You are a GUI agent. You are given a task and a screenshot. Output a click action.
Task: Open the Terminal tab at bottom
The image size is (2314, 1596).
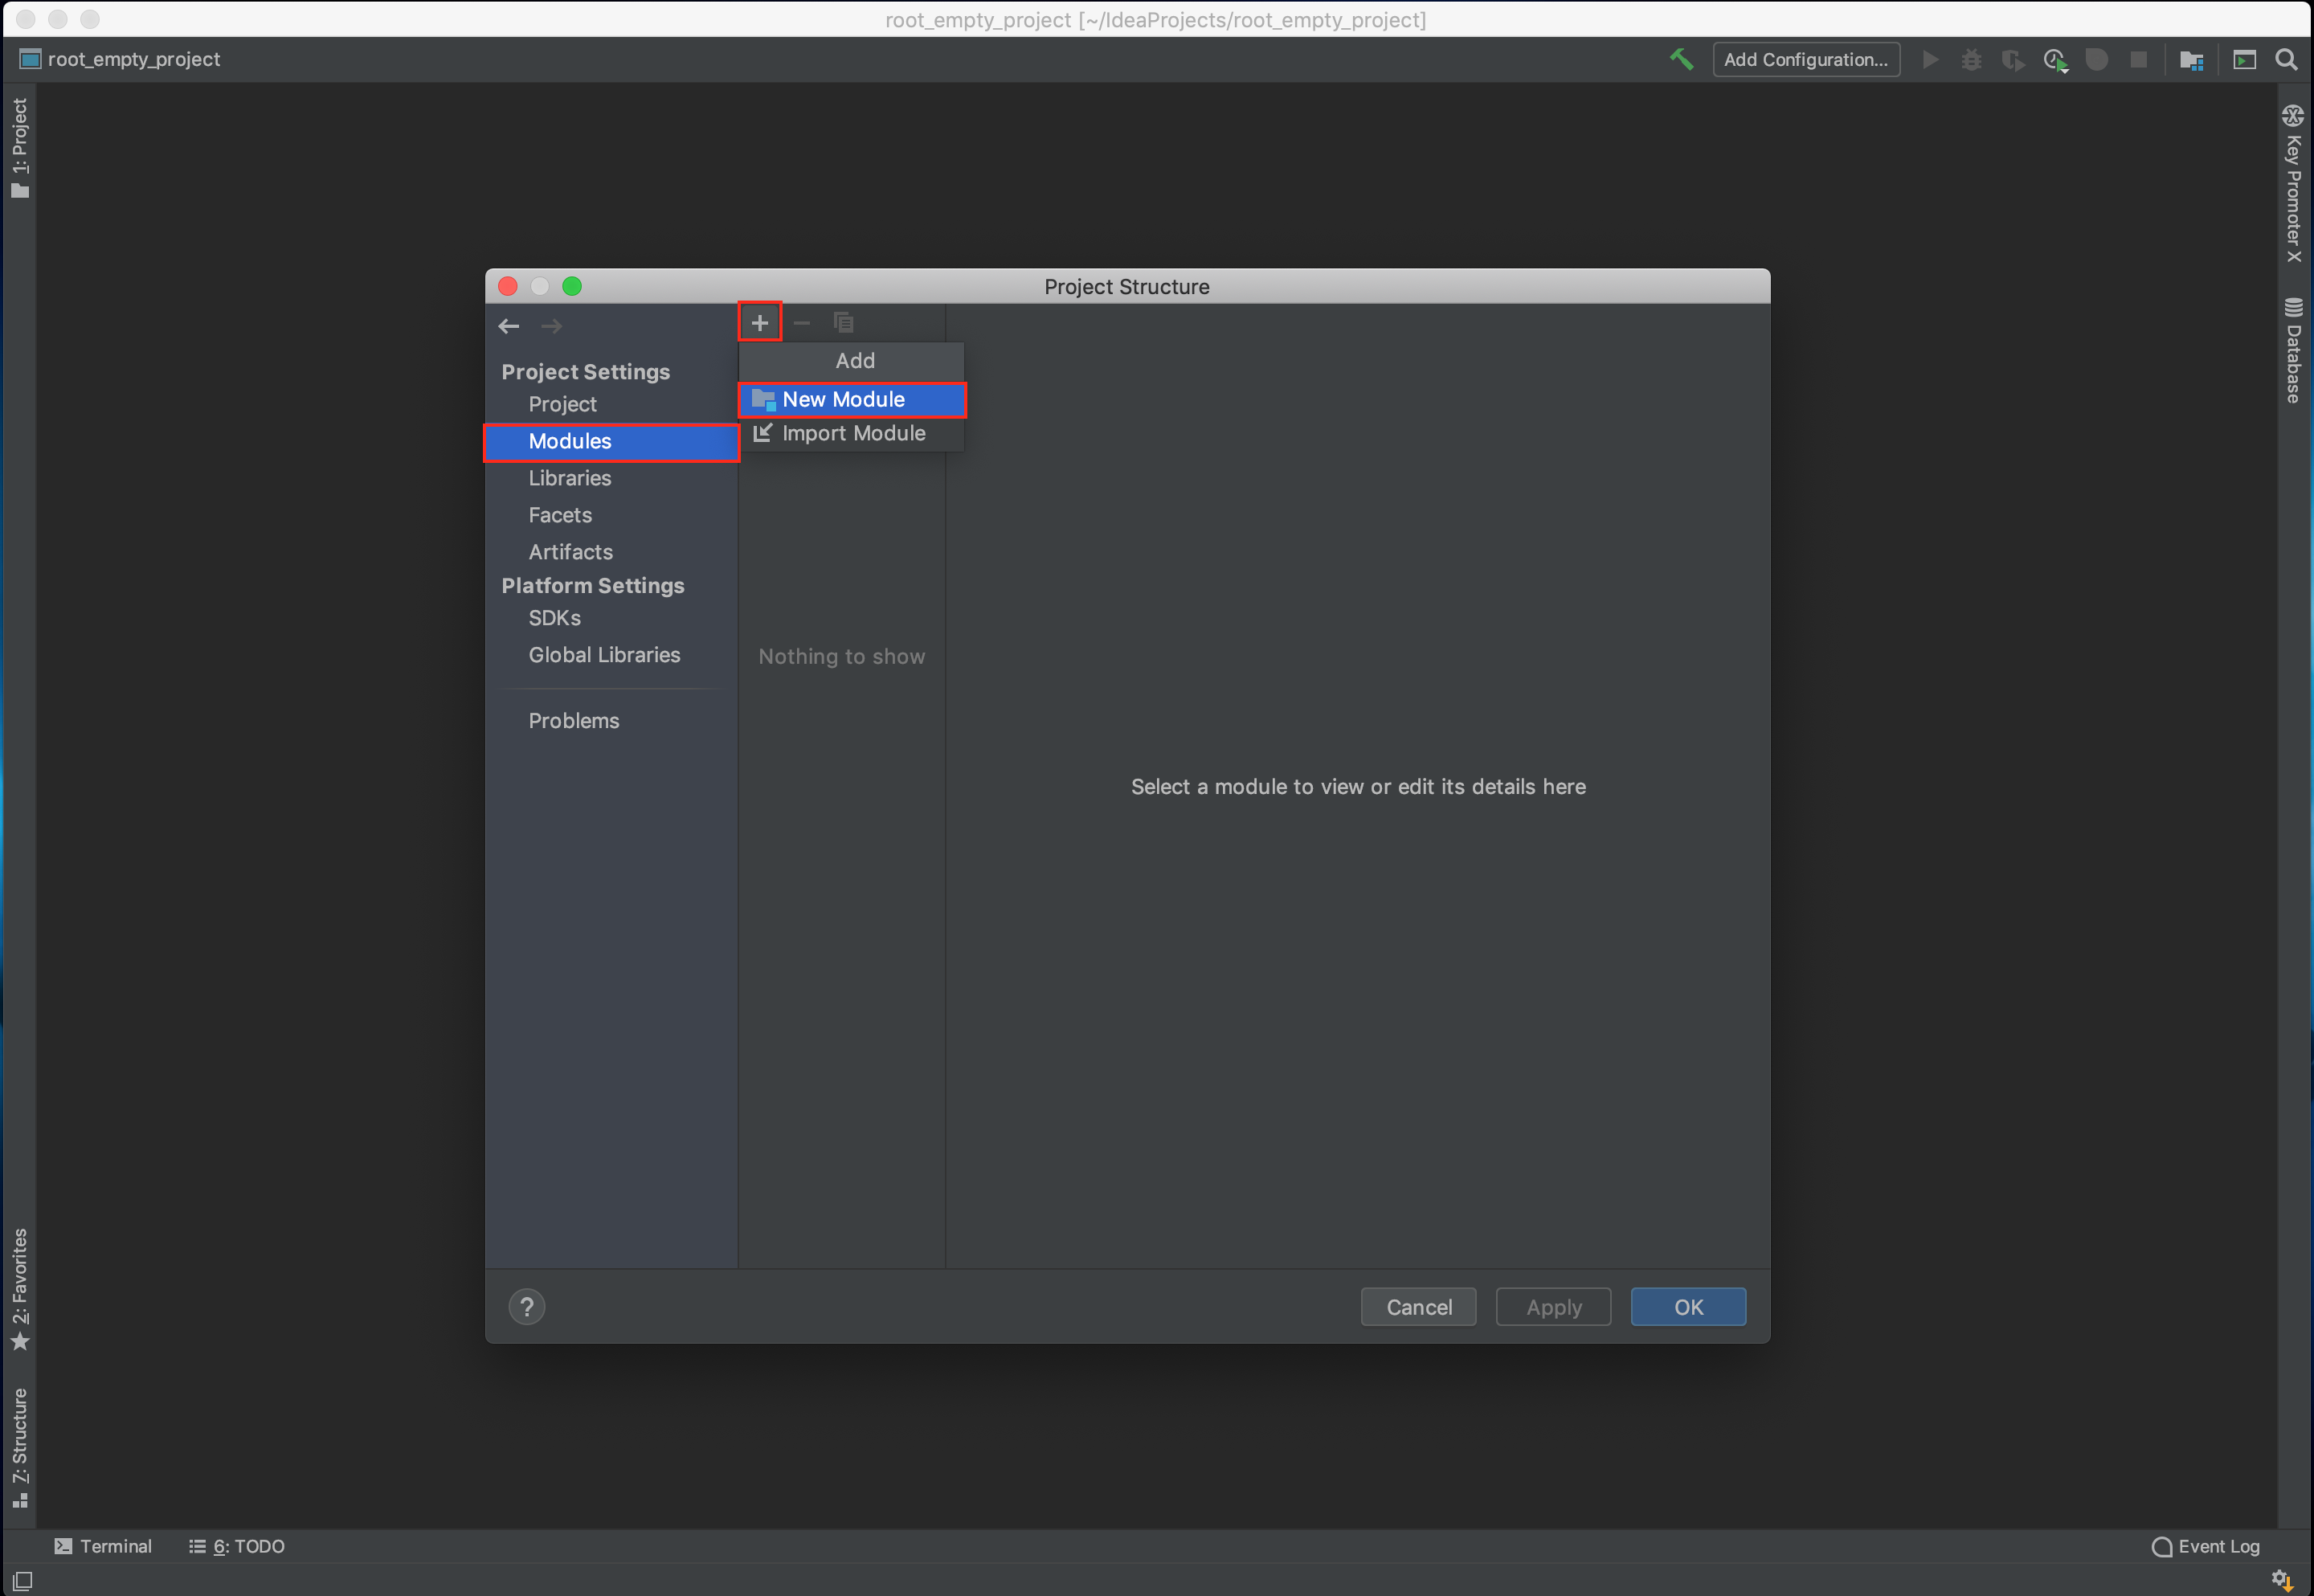coord(104,1546)
